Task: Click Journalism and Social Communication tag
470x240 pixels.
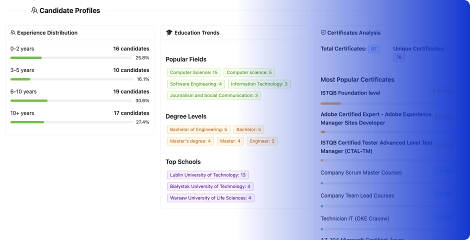Action: 214,95
